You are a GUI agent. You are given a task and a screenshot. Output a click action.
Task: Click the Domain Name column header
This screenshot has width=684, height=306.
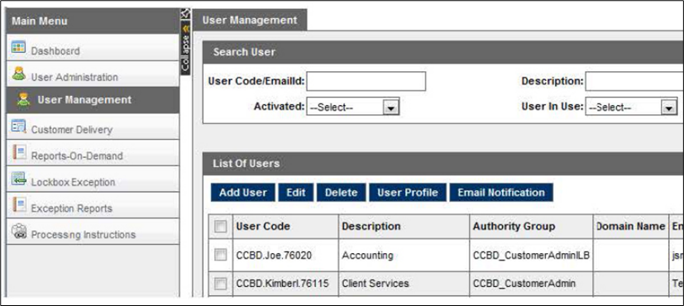[x=631, y=227]
